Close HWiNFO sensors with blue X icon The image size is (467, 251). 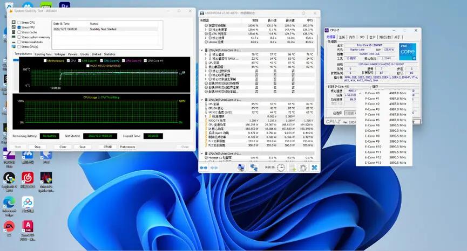coord(314,168)
